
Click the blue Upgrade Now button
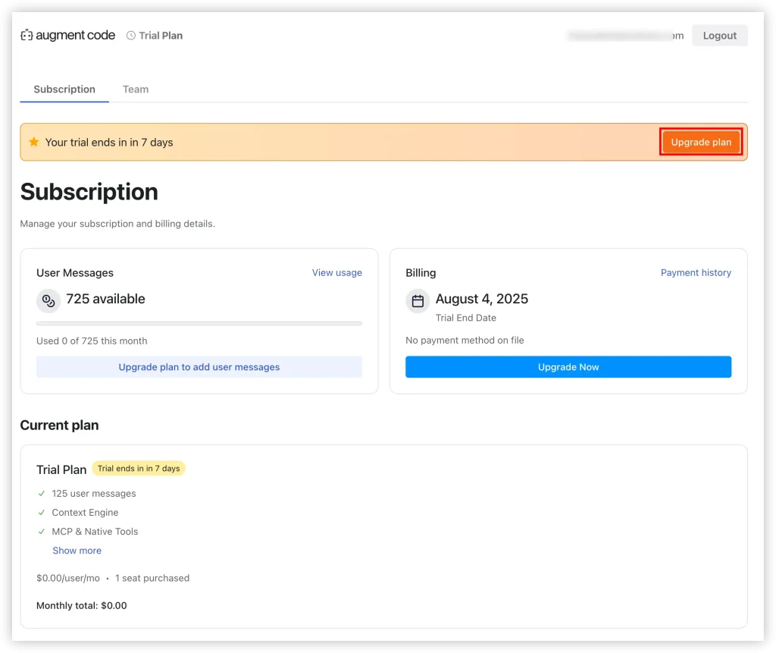(568, 367)
